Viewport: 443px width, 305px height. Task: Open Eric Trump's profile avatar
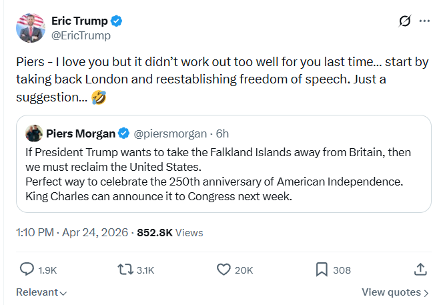point(31,28)
